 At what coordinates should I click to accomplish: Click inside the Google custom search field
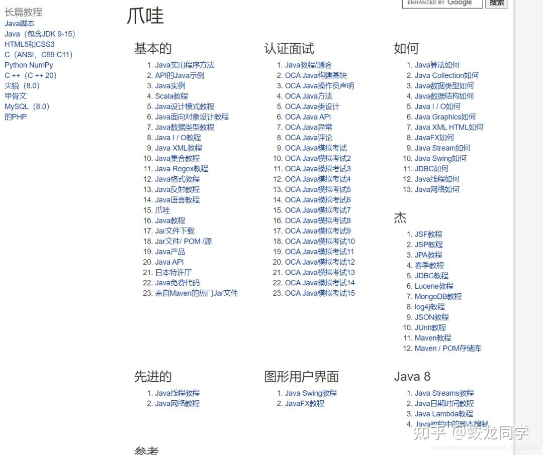point(441,4)
